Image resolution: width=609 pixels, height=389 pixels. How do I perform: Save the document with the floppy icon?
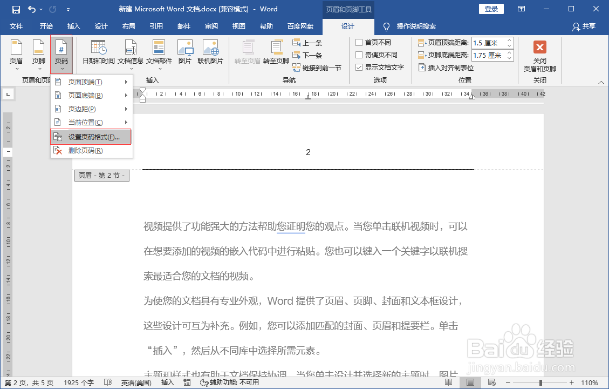[x=16, y=9]
